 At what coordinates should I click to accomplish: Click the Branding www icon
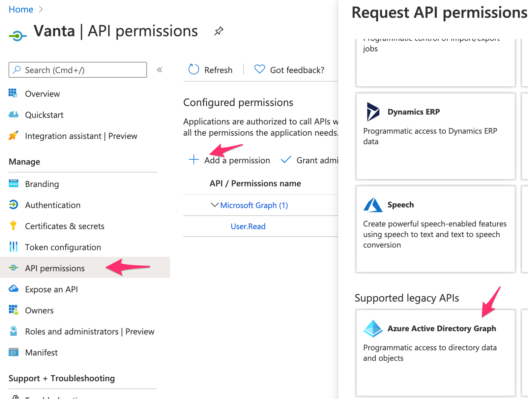[x=14, y=183]
